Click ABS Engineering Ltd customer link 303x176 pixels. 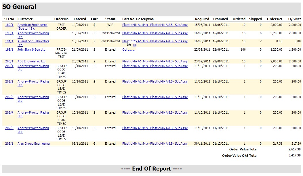pos(31,62)
